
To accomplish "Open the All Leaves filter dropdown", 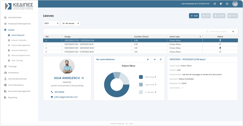I will tap(71, 23).
